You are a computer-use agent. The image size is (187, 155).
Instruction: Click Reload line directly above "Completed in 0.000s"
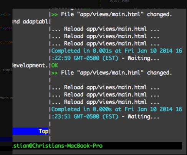click(x=105, y=102)
